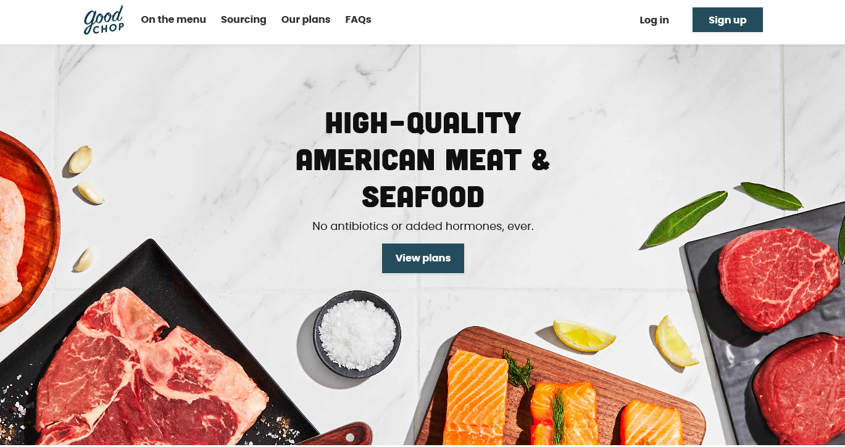Click the top garlic clove

(x=81, y=159)
